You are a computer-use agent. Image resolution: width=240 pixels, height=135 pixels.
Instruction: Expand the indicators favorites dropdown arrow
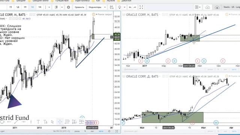click(105, 7)
